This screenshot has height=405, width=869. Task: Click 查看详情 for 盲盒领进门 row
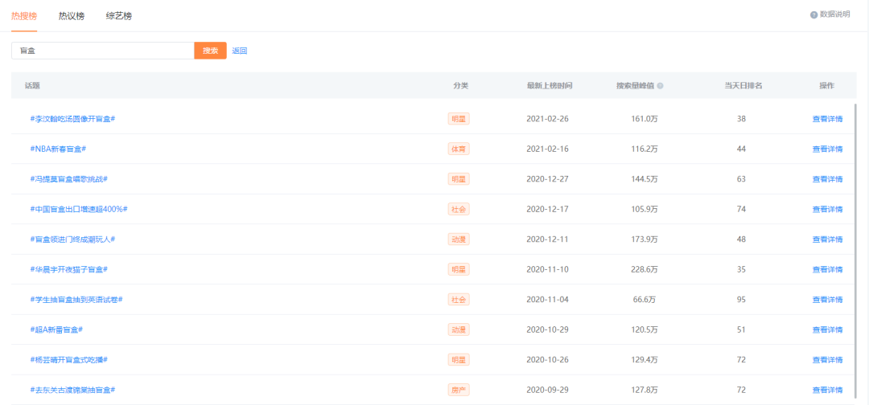coord(827,239)
